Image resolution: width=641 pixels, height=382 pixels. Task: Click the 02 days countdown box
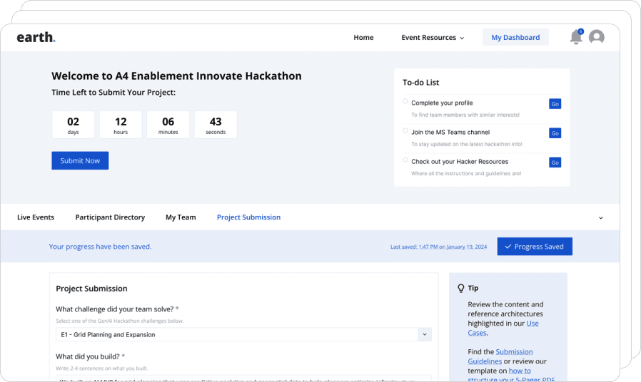click(x=74, y=125)
